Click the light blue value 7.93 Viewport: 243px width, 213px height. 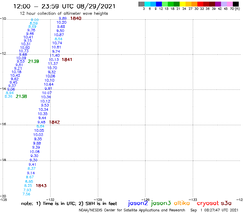coord(27,190)
